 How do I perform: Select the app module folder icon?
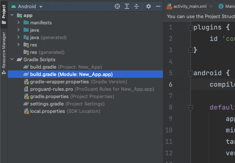[19, 15]
